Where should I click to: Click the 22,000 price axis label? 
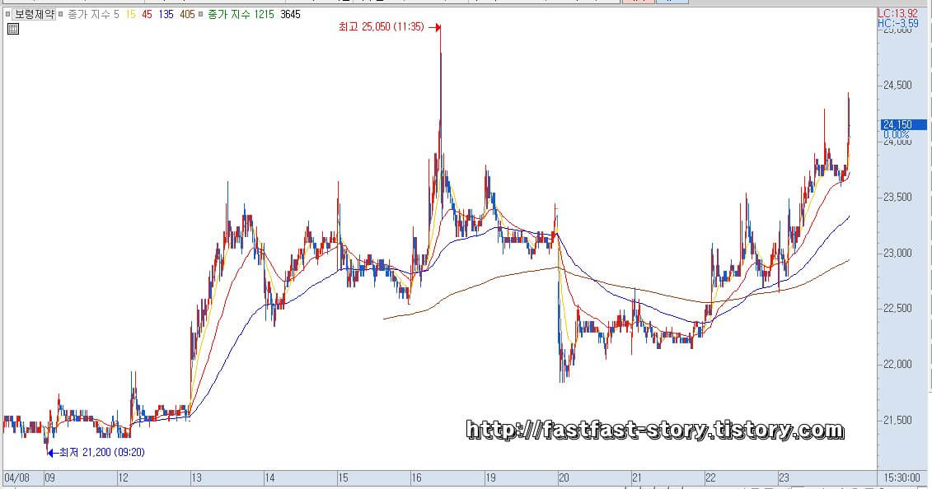(x=897, y=364)
